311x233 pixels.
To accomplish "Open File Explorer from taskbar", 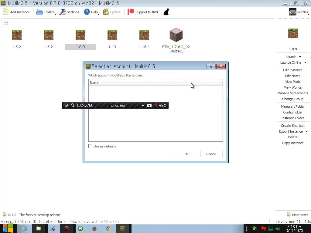I will 39,228.
